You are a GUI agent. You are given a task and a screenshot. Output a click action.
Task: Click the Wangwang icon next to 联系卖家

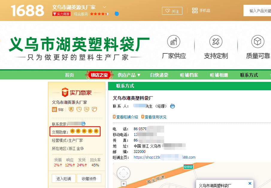coord(83,124)
